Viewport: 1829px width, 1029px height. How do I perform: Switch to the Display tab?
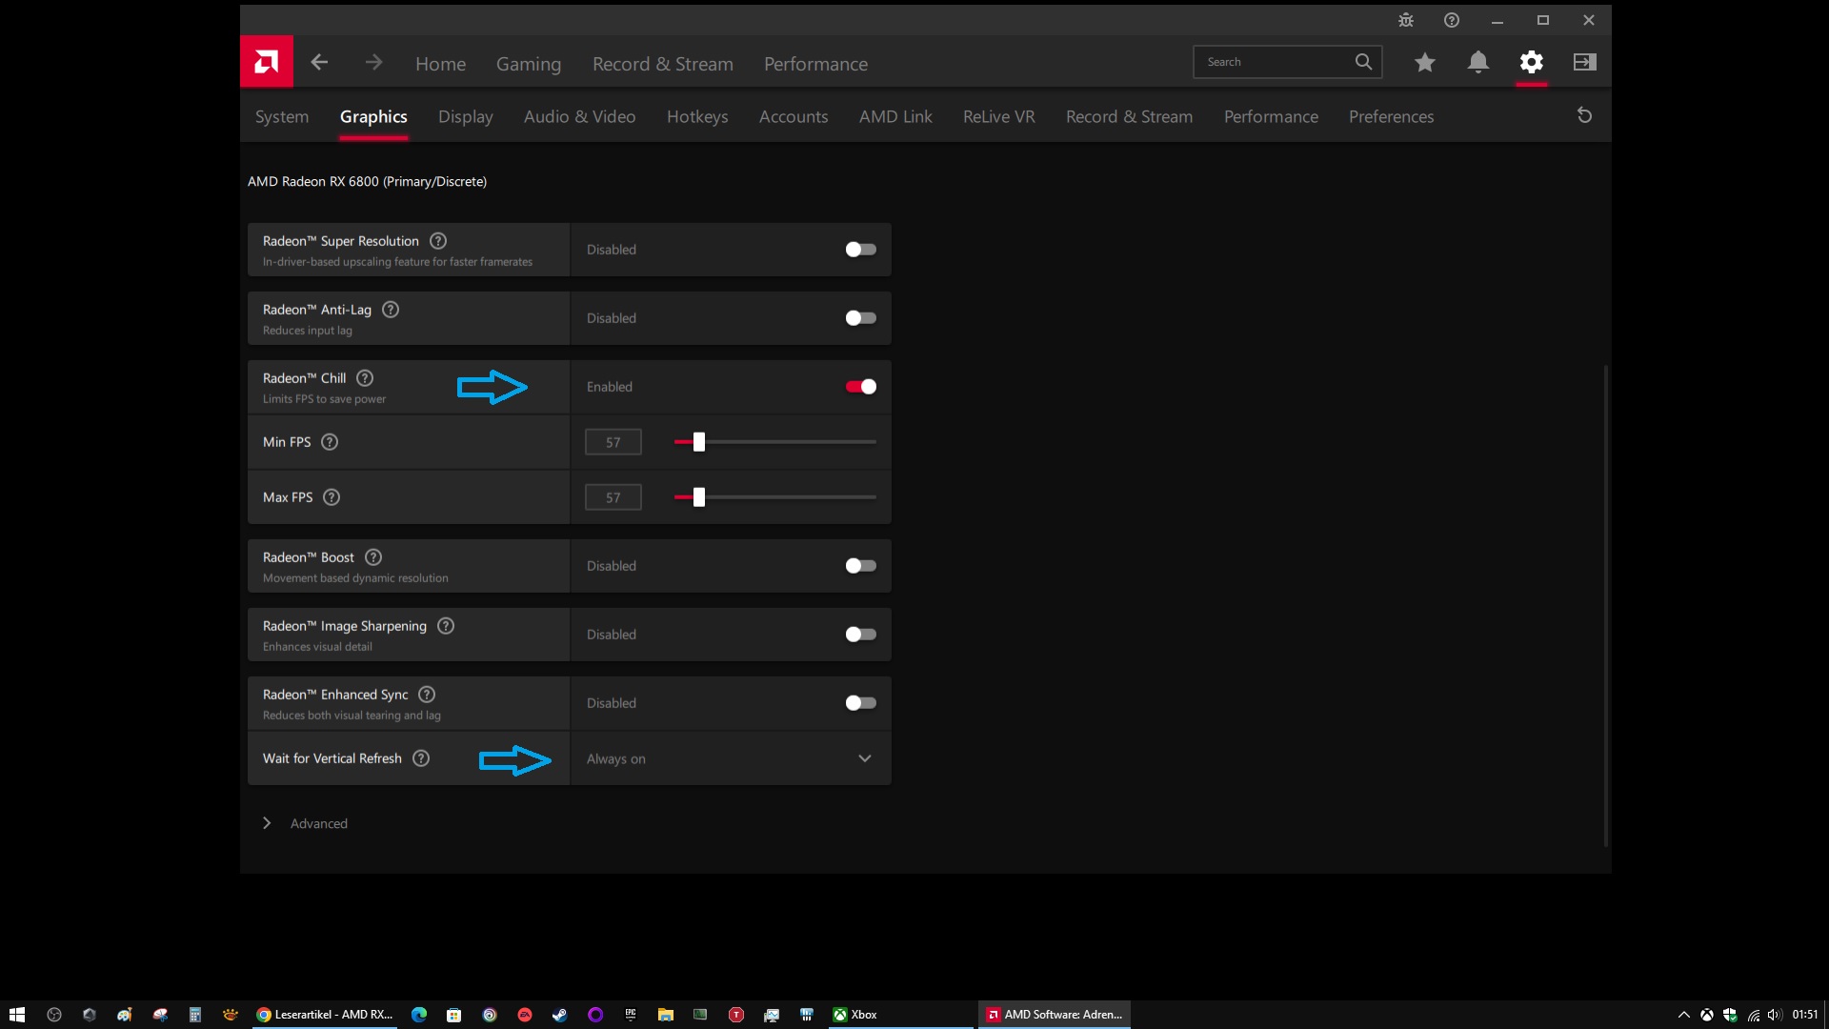(466, 116)
